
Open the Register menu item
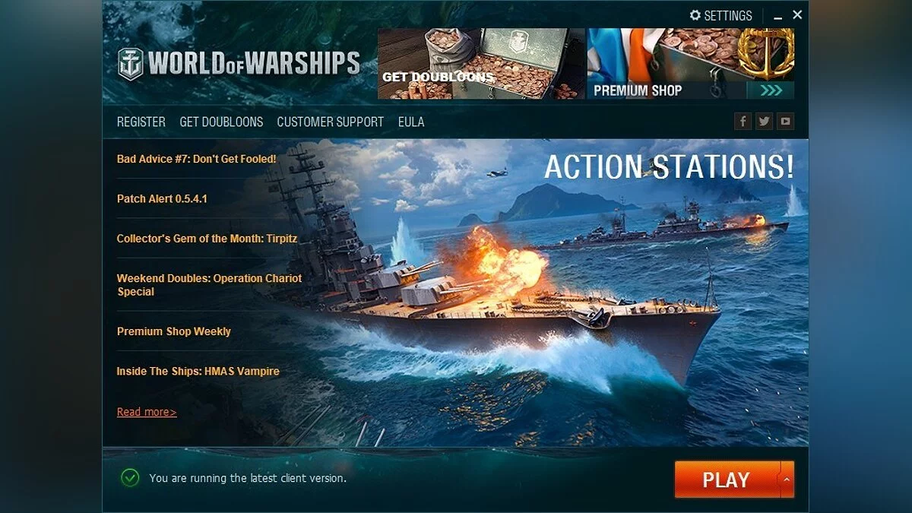[x=141, y=122]
